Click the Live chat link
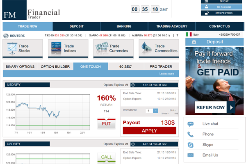This screenshot has width=246, height=164. coord(210,124)
